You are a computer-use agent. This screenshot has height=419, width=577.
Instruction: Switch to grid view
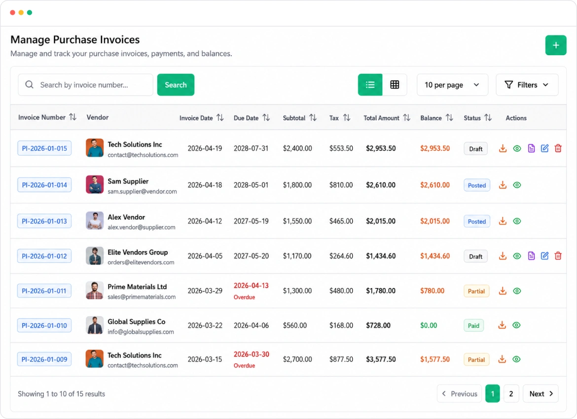point(395,85)
